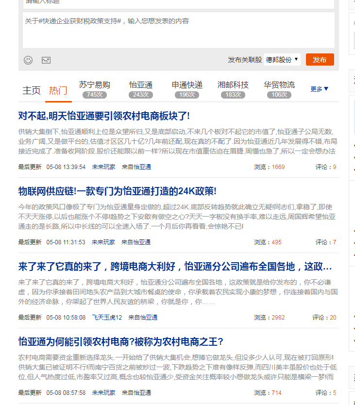
Task: Click excerpt beginning 农村电商需要资金重新选择龙头
Action: [x=178, y=367]
